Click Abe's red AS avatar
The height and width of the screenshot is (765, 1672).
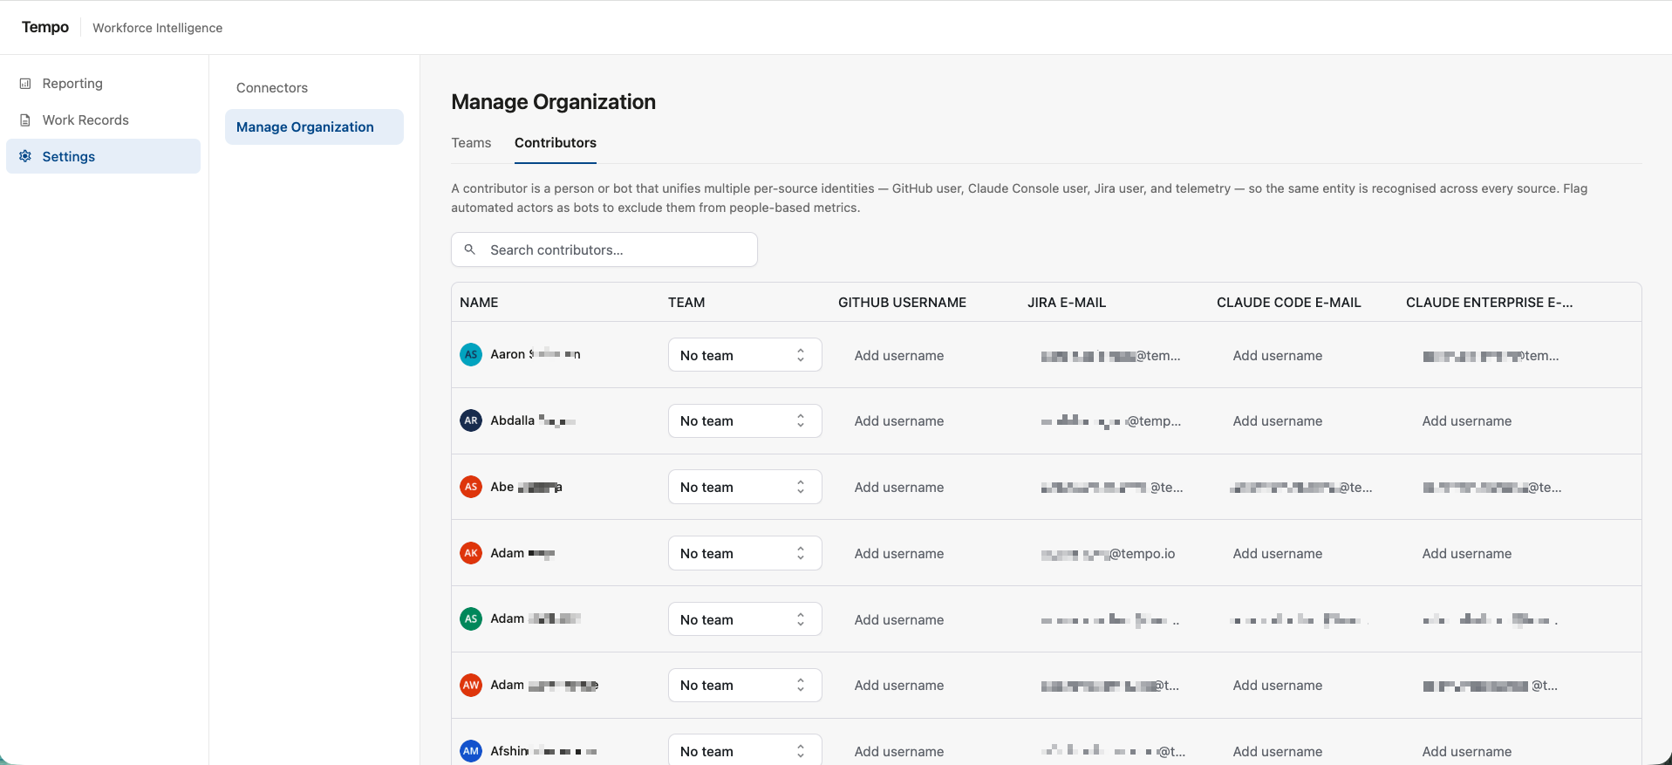(x=471, y=487)
